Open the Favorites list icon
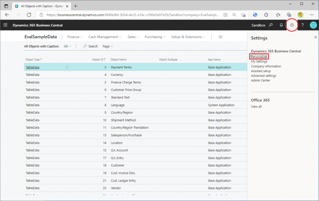 [278, 15]
